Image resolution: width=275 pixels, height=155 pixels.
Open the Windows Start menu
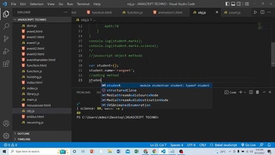(4, 152)
